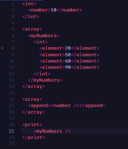
Task: Click line number 19 in the gutter
Action: click(x=11, y=118)
